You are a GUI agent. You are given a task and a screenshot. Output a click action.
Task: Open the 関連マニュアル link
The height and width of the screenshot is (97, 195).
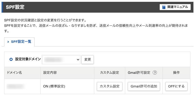(175, 7)
